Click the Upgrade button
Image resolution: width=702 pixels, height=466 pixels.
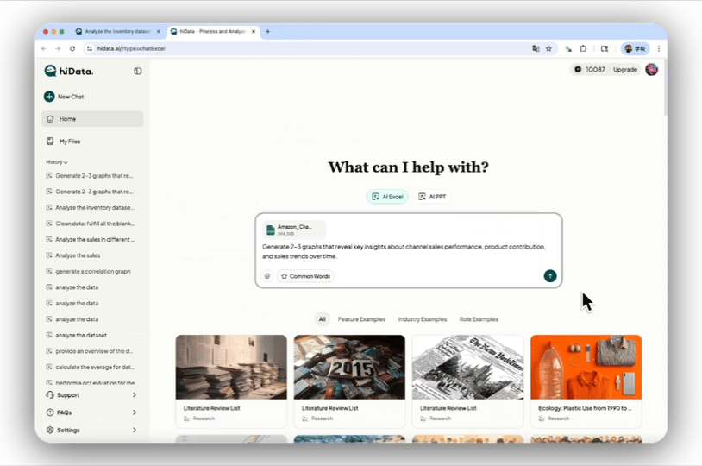(x=625, y=69)
